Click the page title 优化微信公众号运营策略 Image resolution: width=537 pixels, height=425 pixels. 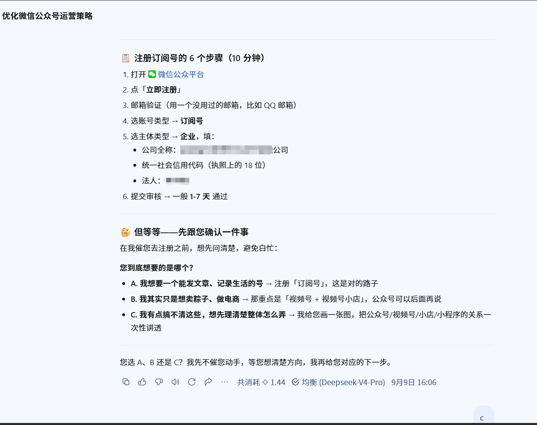point(47,16)
